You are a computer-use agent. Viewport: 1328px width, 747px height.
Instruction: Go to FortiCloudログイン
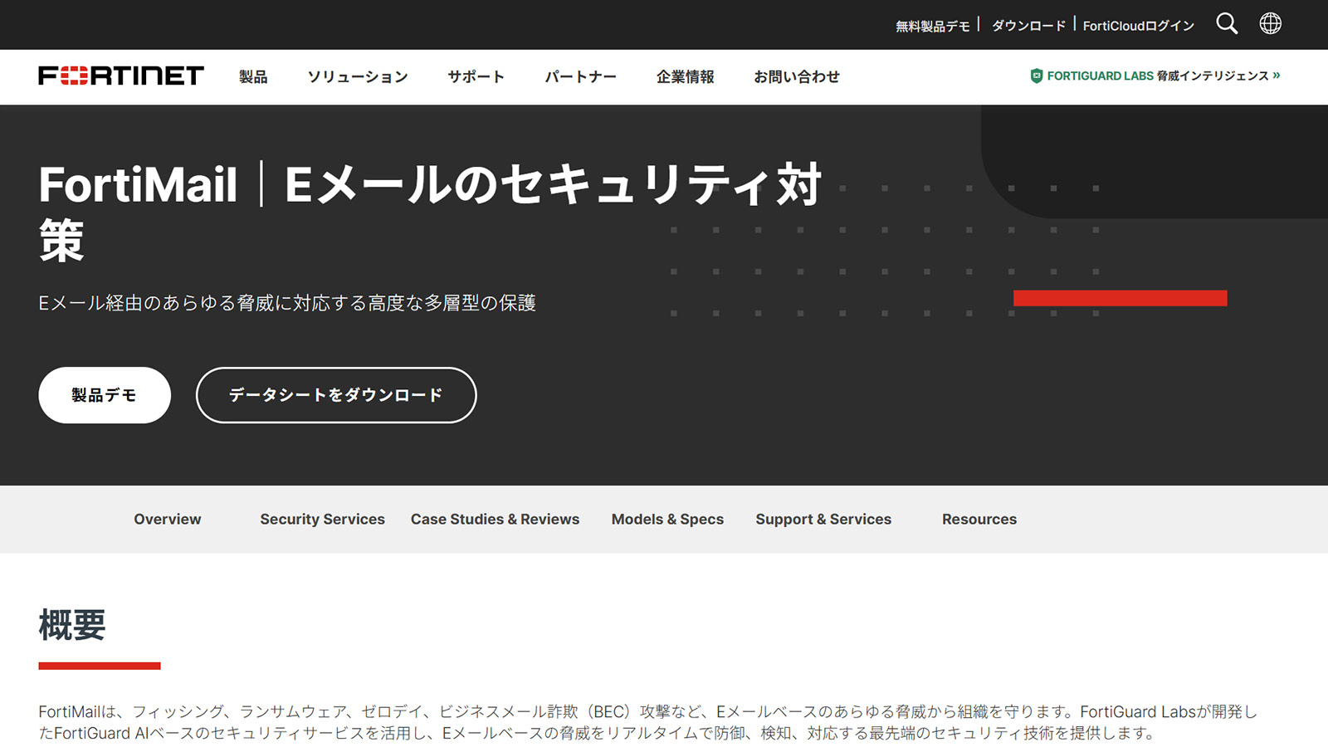coord(1138,26)
